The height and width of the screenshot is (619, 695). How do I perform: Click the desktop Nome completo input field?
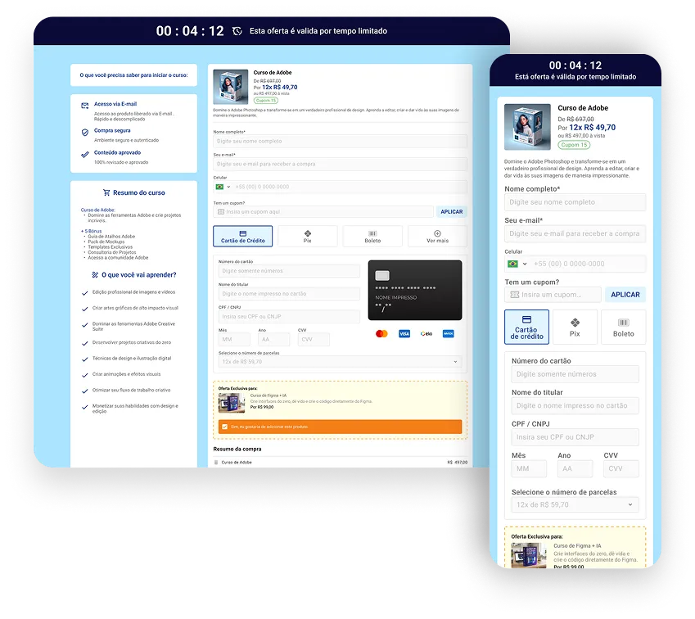(340, 142)
